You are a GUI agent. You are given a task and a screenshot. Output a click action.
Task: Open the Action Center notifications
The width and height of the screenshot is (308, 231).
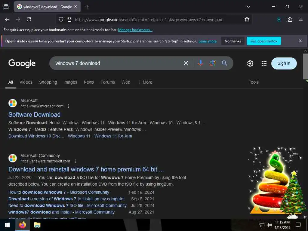[298, 225]
